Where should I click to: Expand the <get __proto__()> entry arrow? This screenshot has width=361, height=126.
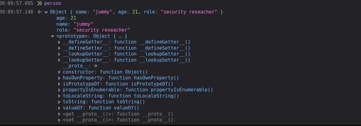(x=59, y=114)
